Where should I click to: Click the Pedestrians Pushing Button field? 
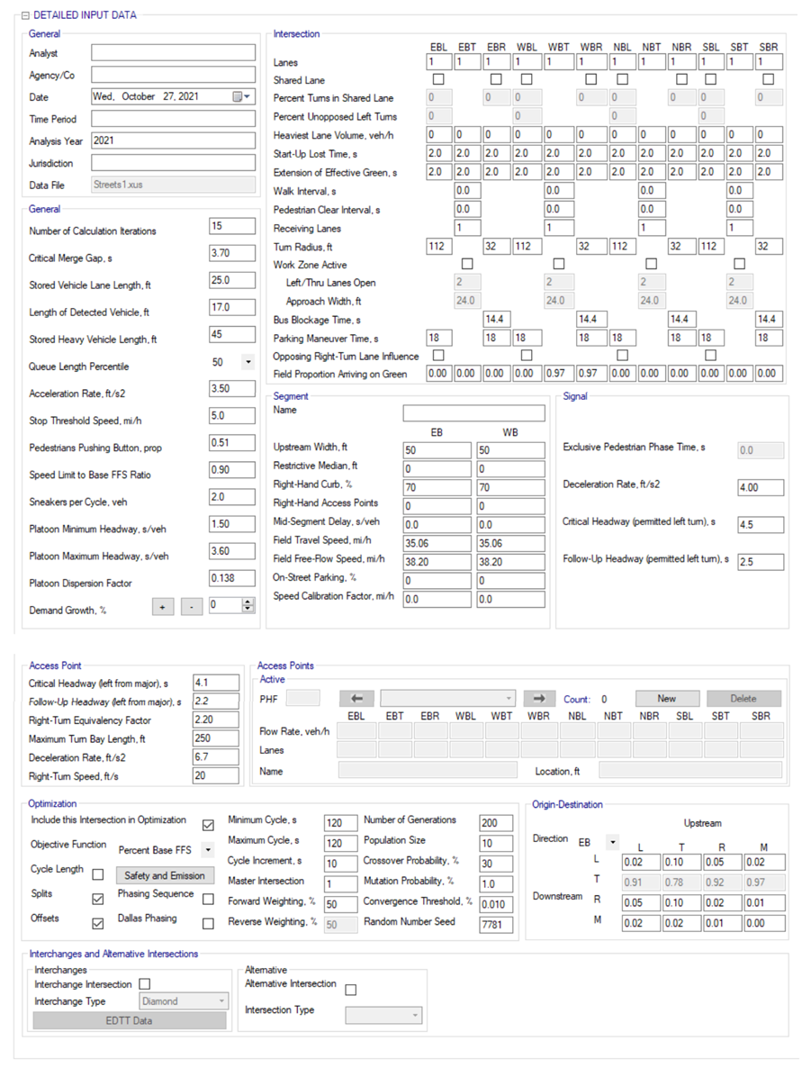[232, 443]
